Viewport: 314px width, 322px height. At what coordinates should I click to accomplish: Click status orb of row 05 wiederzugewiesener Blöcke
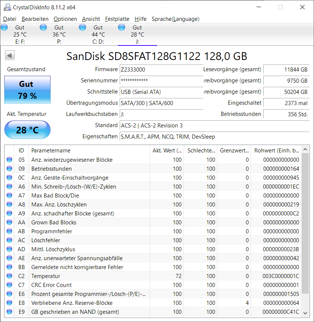(x=9, y=160)
